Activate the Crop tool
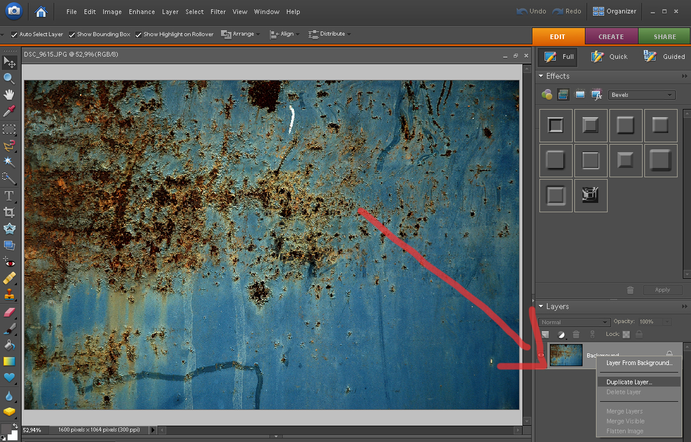 point(9,212)
